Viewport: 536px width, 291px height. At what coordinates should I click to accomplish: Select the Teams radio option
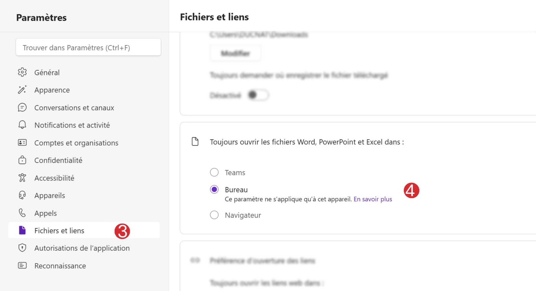214,172
